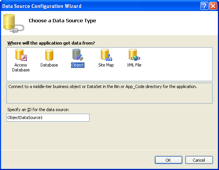The height and width of the screenshot is (170, 219).
Task: Close the wizard with the red X
Action: [213, 6]
